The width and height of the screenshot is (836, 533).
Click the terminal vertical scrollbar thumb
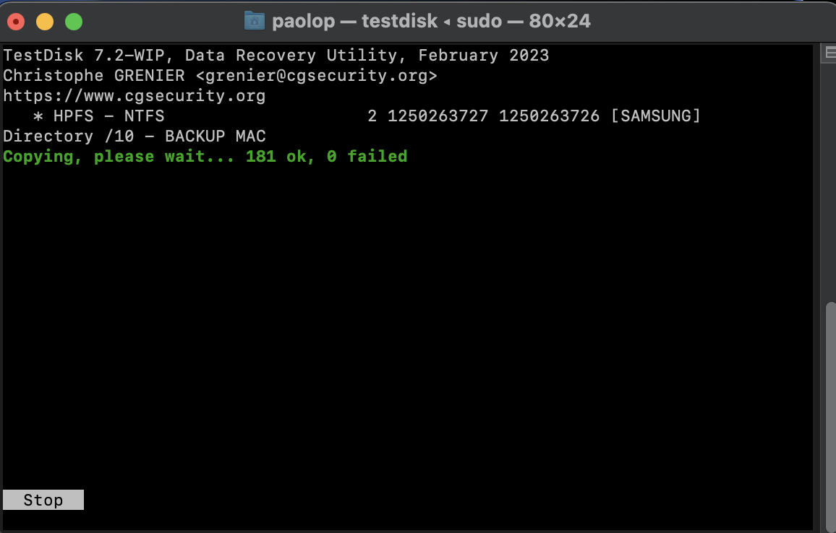tap(830, 415)
